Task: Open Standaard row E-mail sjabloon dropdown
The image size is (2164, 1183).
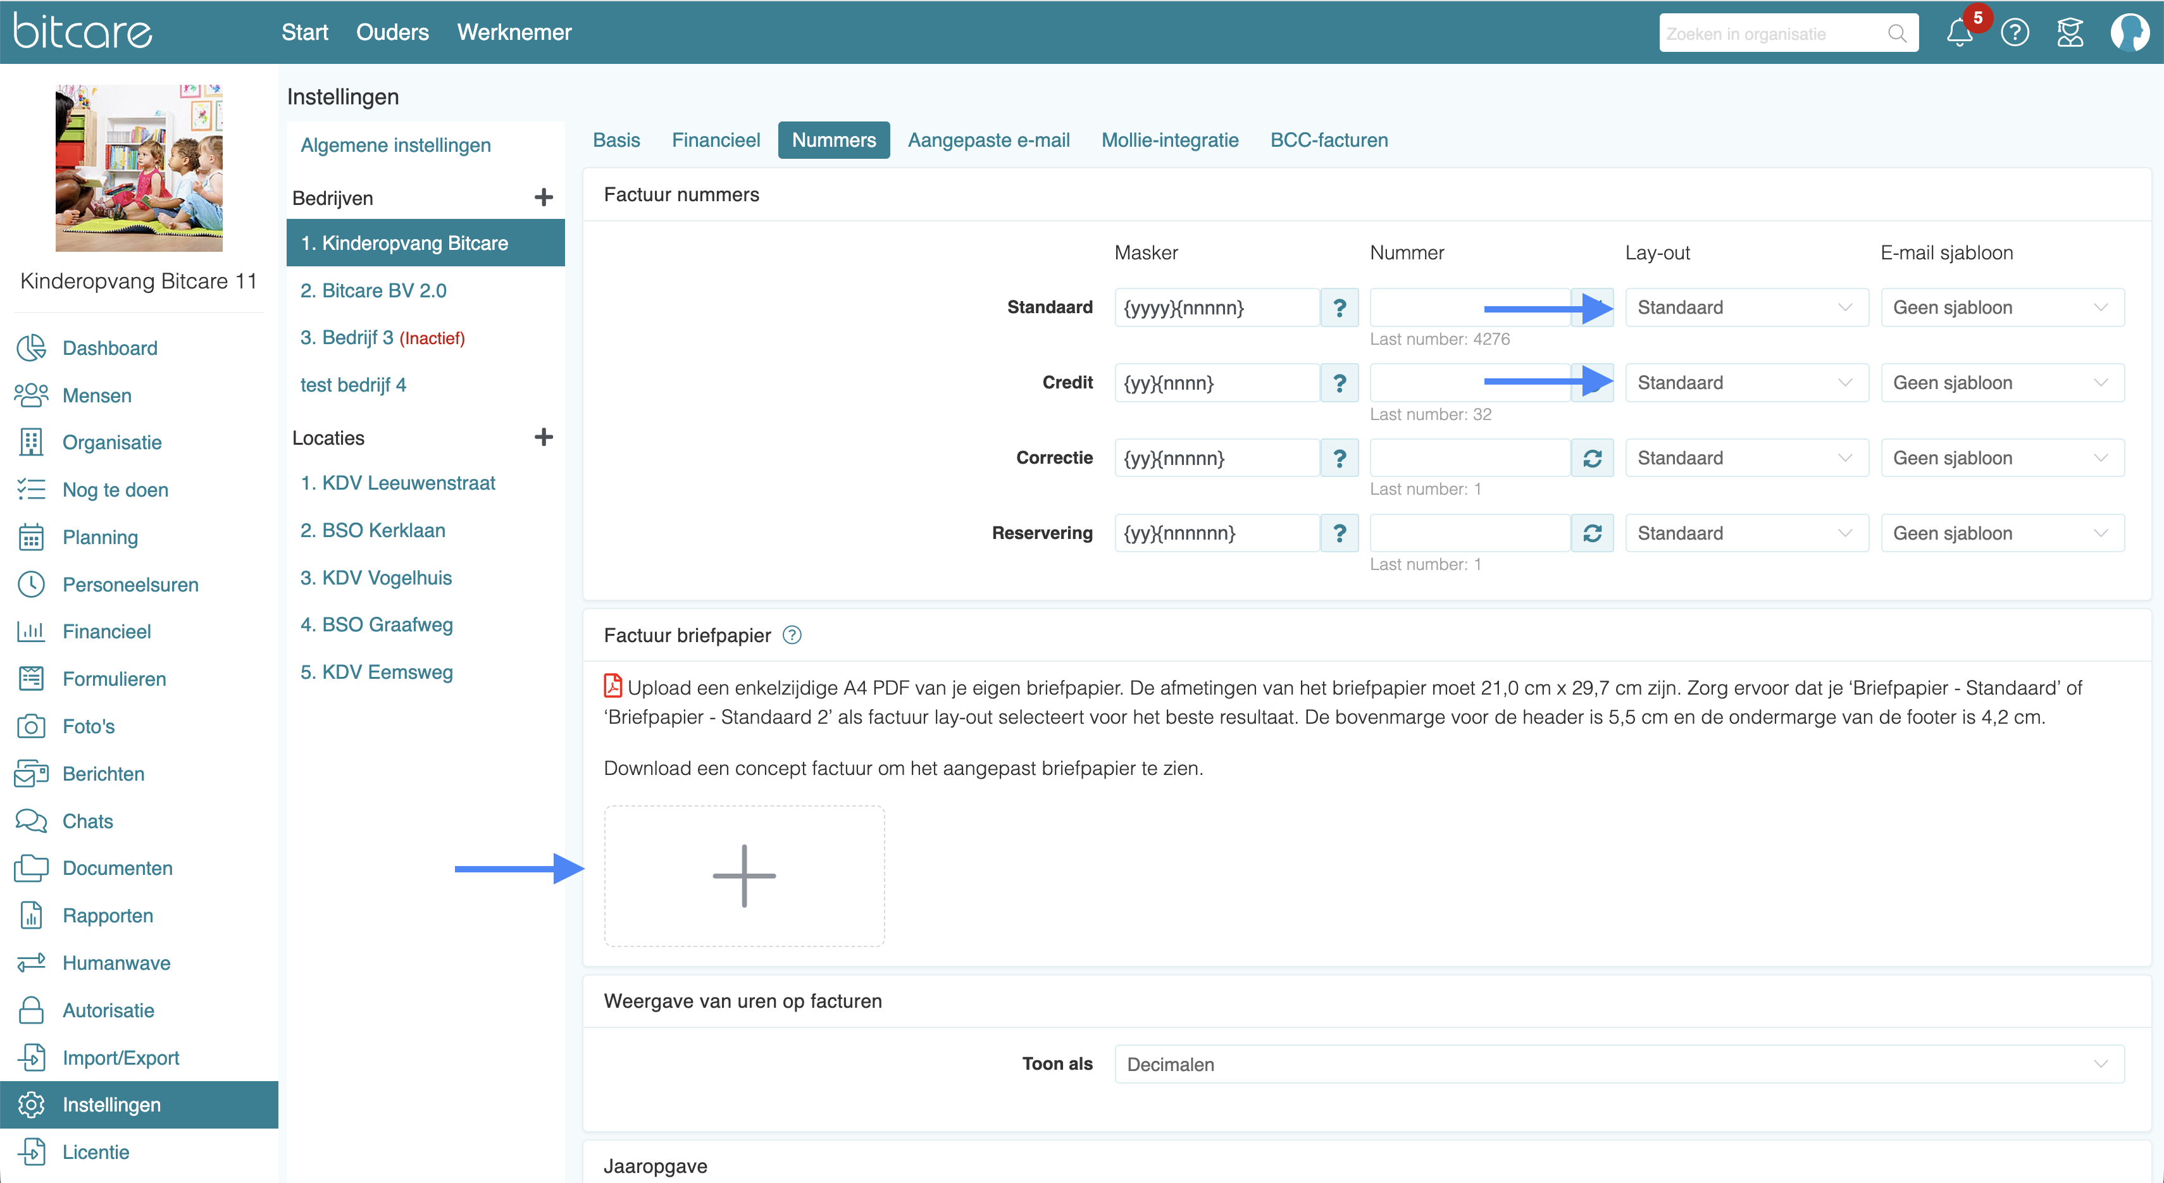Action: [2002, 307]
